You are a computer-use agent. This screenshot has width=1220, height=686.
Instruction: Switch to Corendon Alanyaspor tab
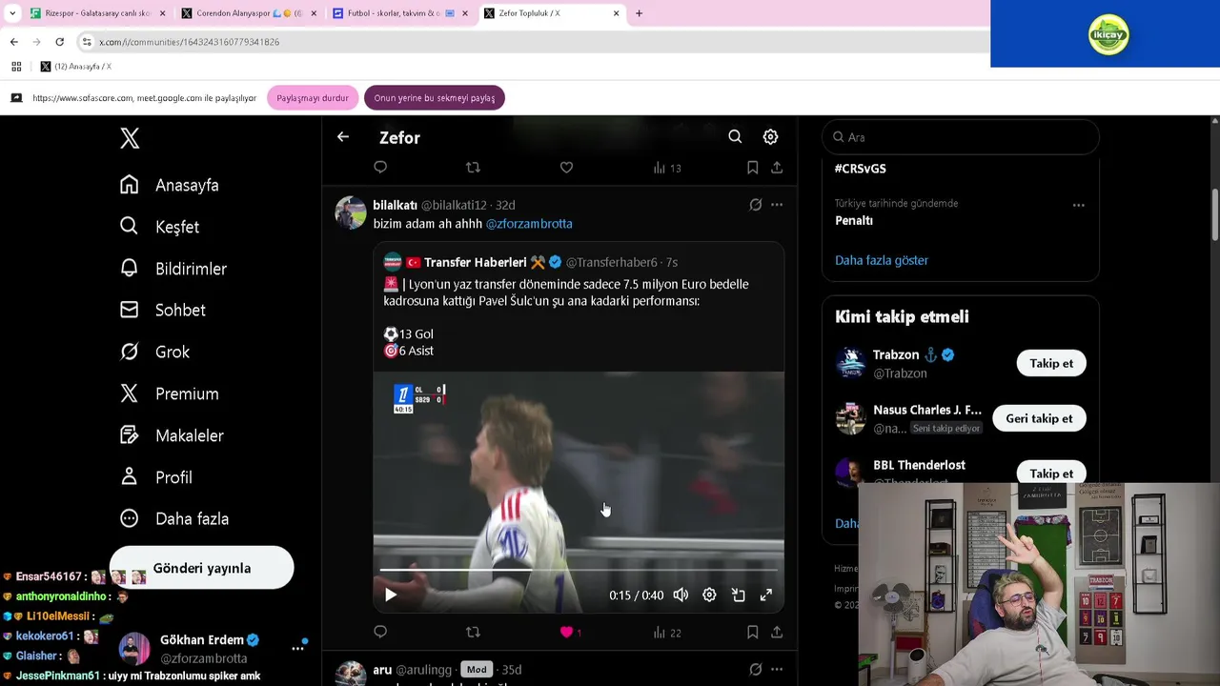pyautogui.click(x=248, y=13)
